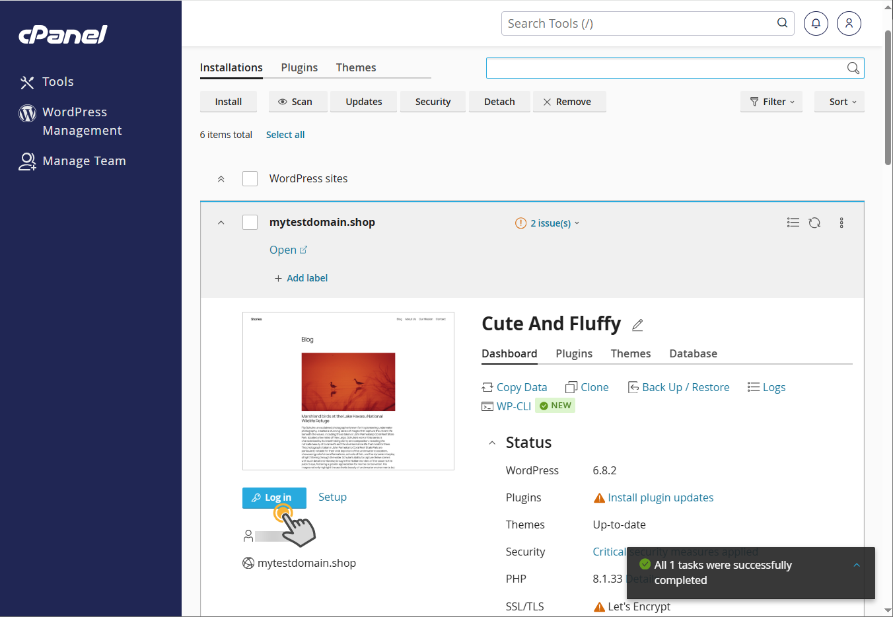Click the Search Tools magnifier icon

click(x=782, y=23)
